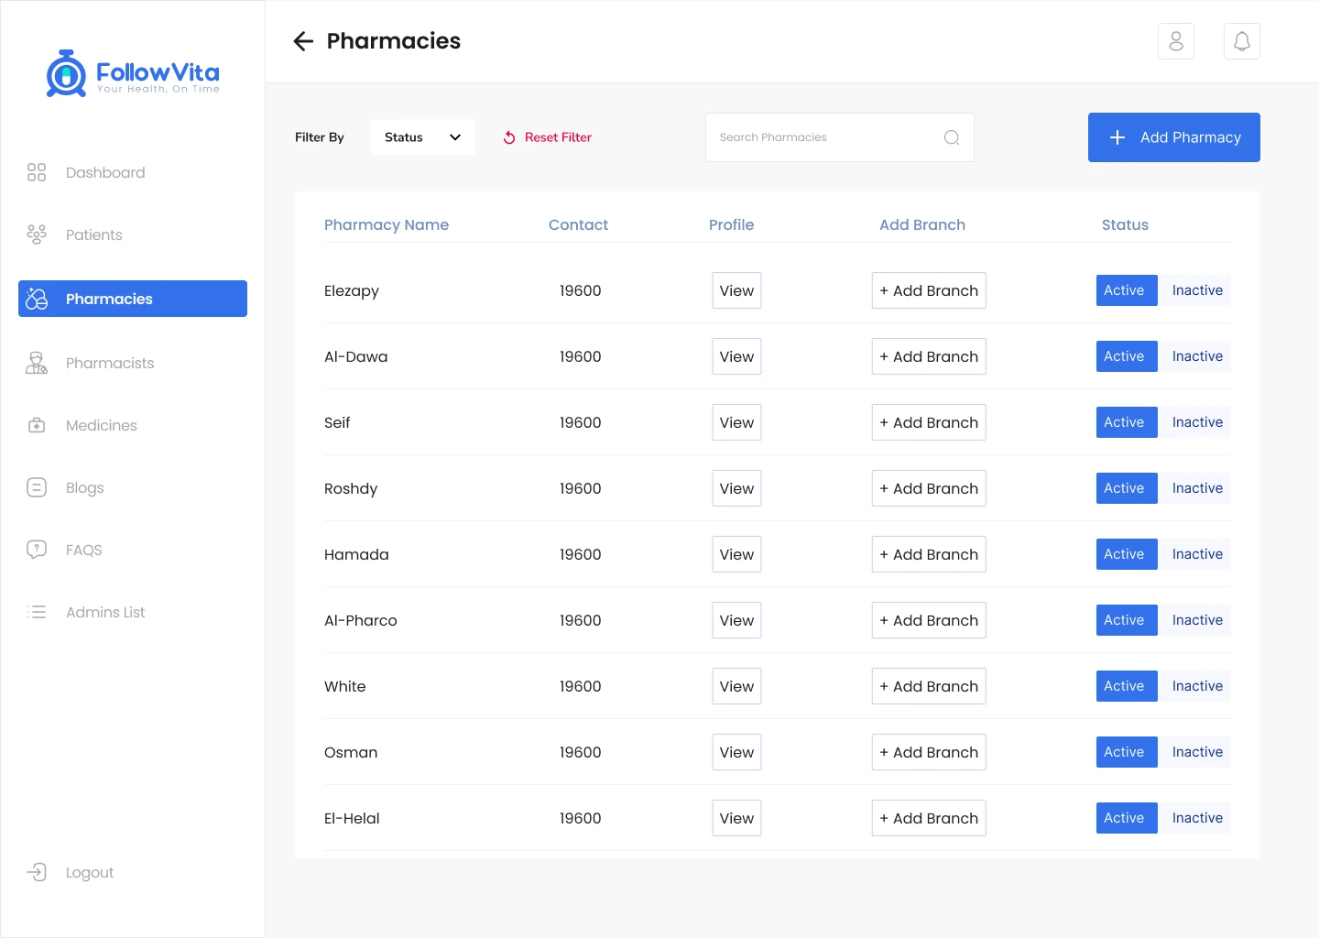1319x938 pixels.
Task: Go to Pharmacists in the sidebar
Action: [109, 363]
